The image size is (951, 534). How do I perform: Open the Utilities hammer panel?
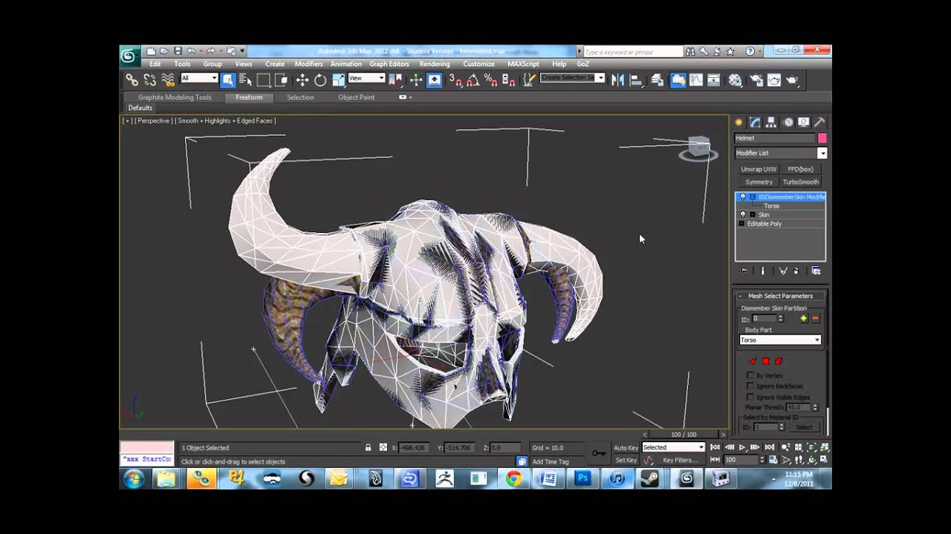819,122
